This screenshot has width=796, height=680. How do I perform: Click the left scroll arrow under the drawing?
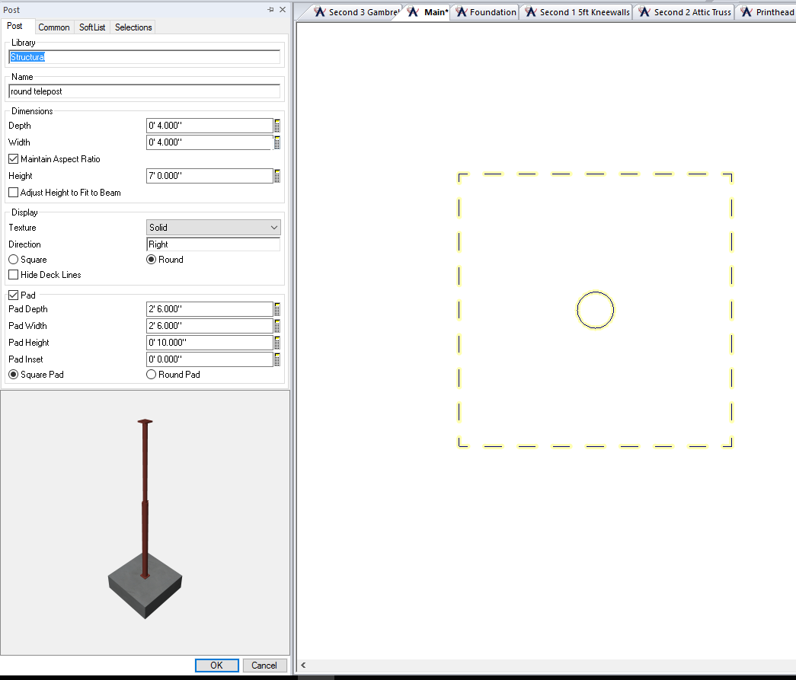coord(303,666)
